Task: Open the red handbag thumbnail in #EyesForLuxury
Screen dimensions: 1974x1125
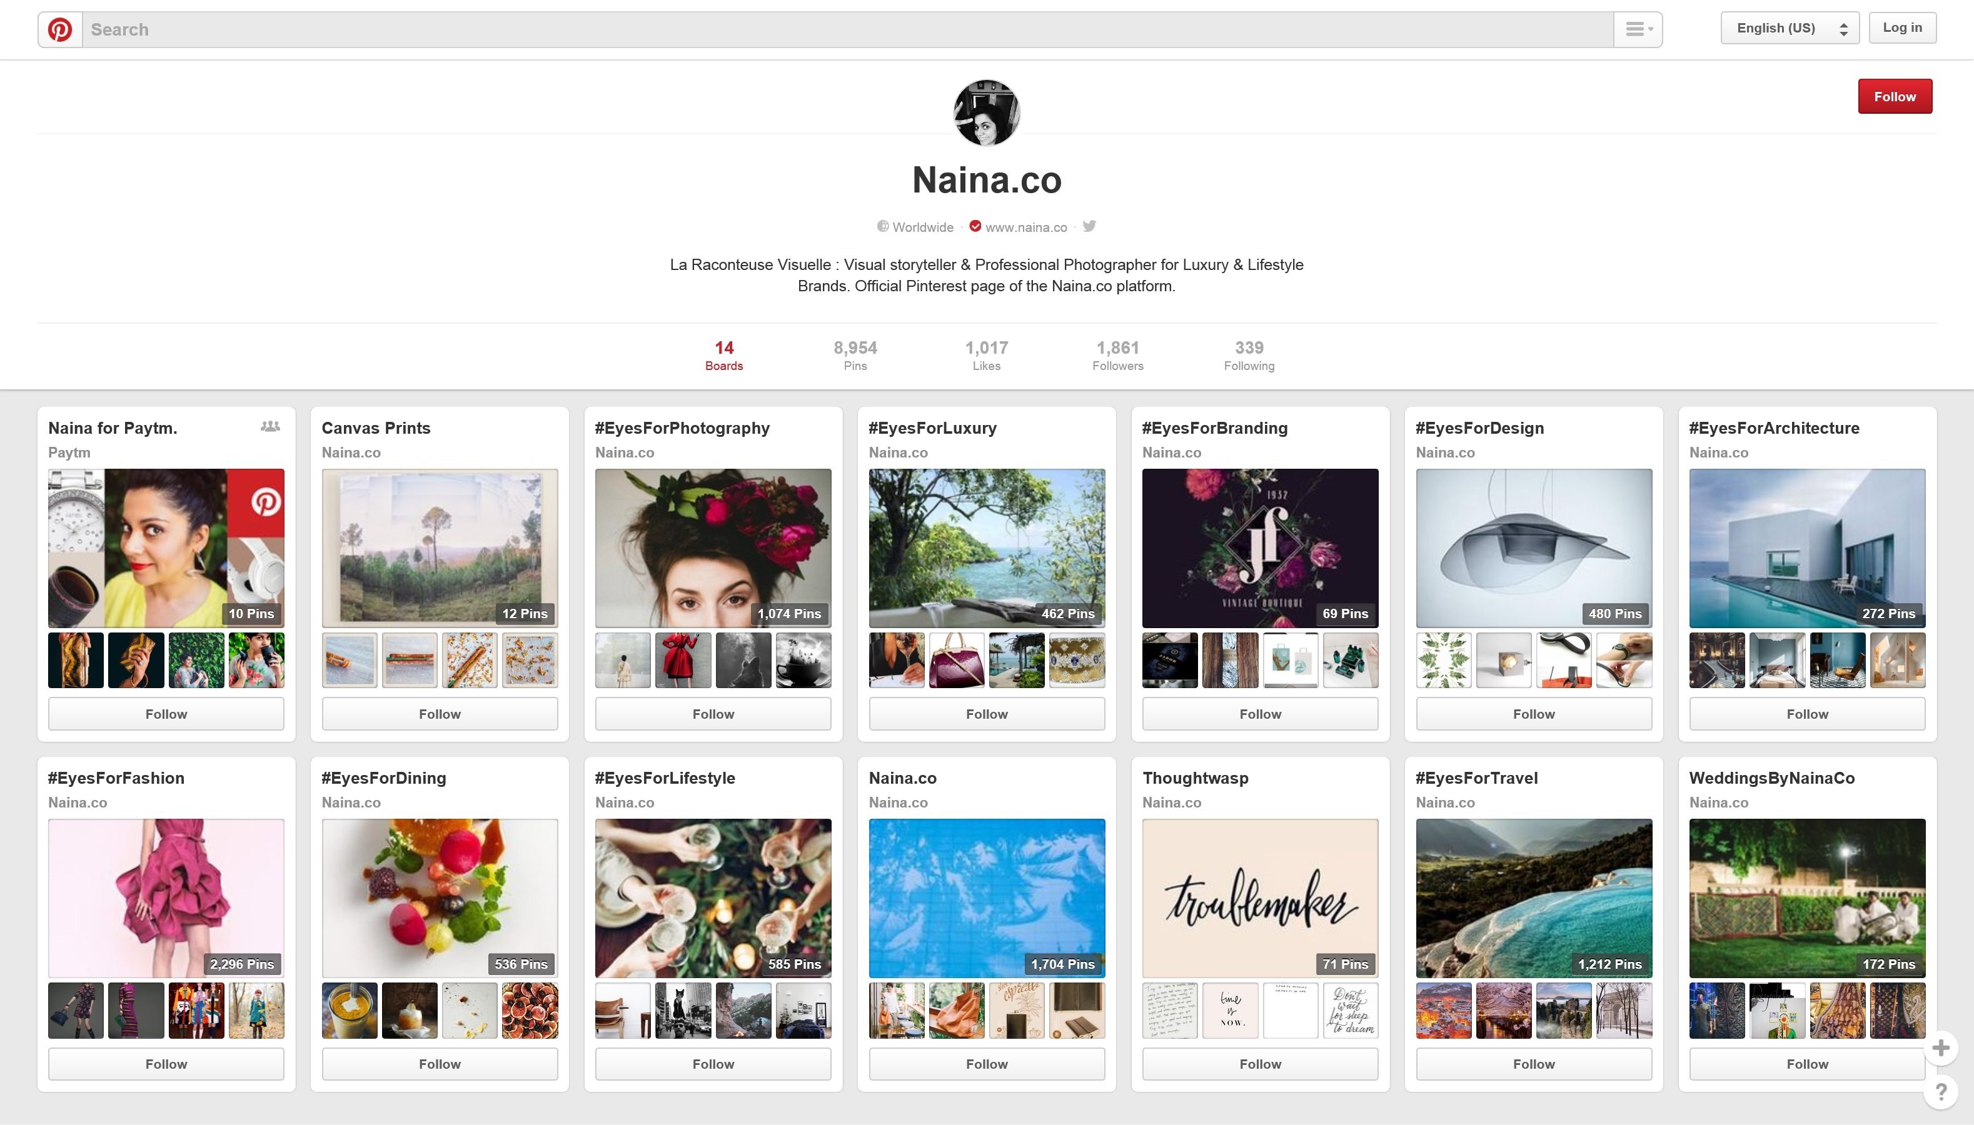Action: pos(957,661)
